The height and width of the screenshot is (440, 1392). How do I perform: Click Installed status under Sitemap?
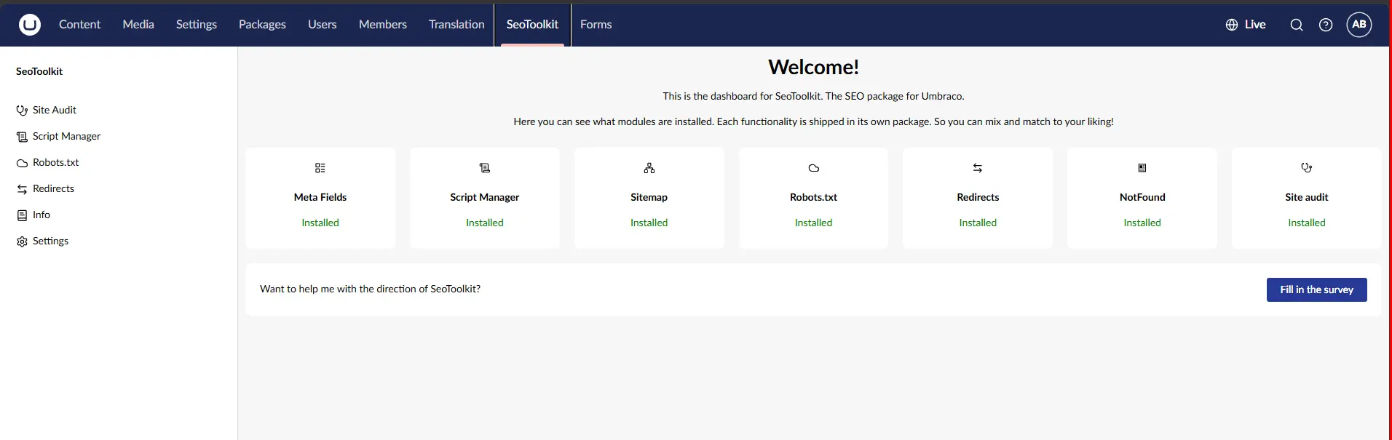(x=649, y=223)
